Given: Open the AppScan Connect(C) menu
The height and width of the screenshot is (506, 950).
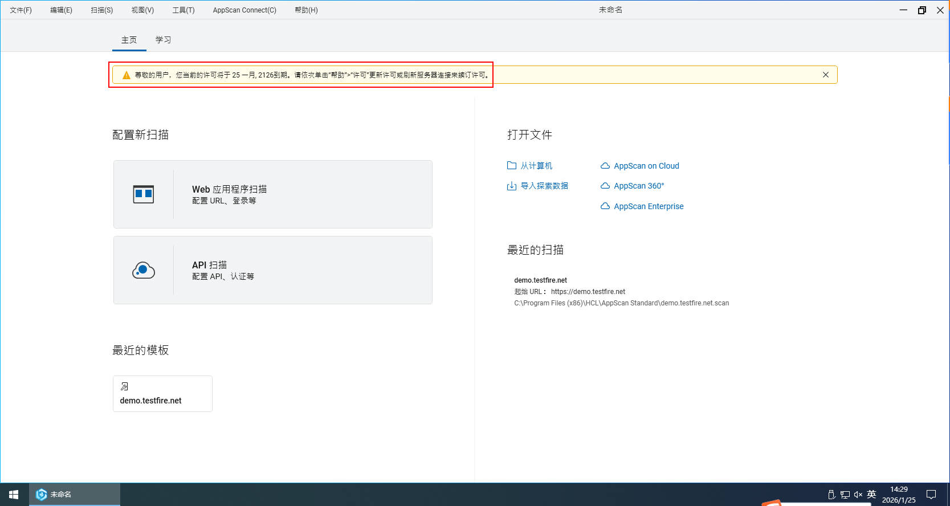Looking at the screenshot, I should (244, 10).
